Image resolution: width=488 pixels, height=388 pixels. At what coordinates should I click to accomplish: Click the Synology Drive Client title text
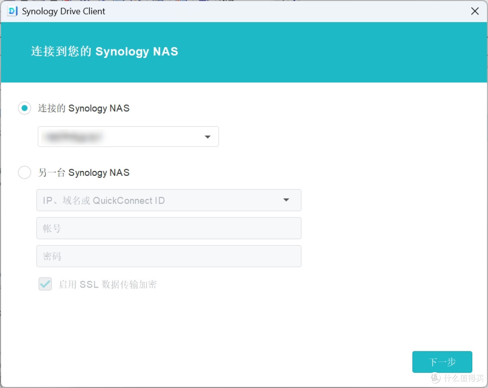(64, 11)
